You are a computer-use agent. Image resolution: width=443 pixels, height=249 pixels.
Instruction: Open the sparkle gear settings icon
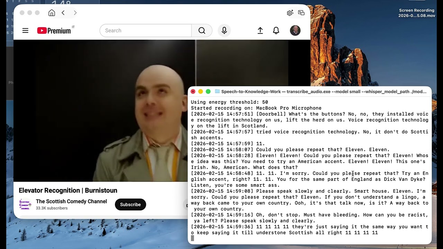point(290,13)
